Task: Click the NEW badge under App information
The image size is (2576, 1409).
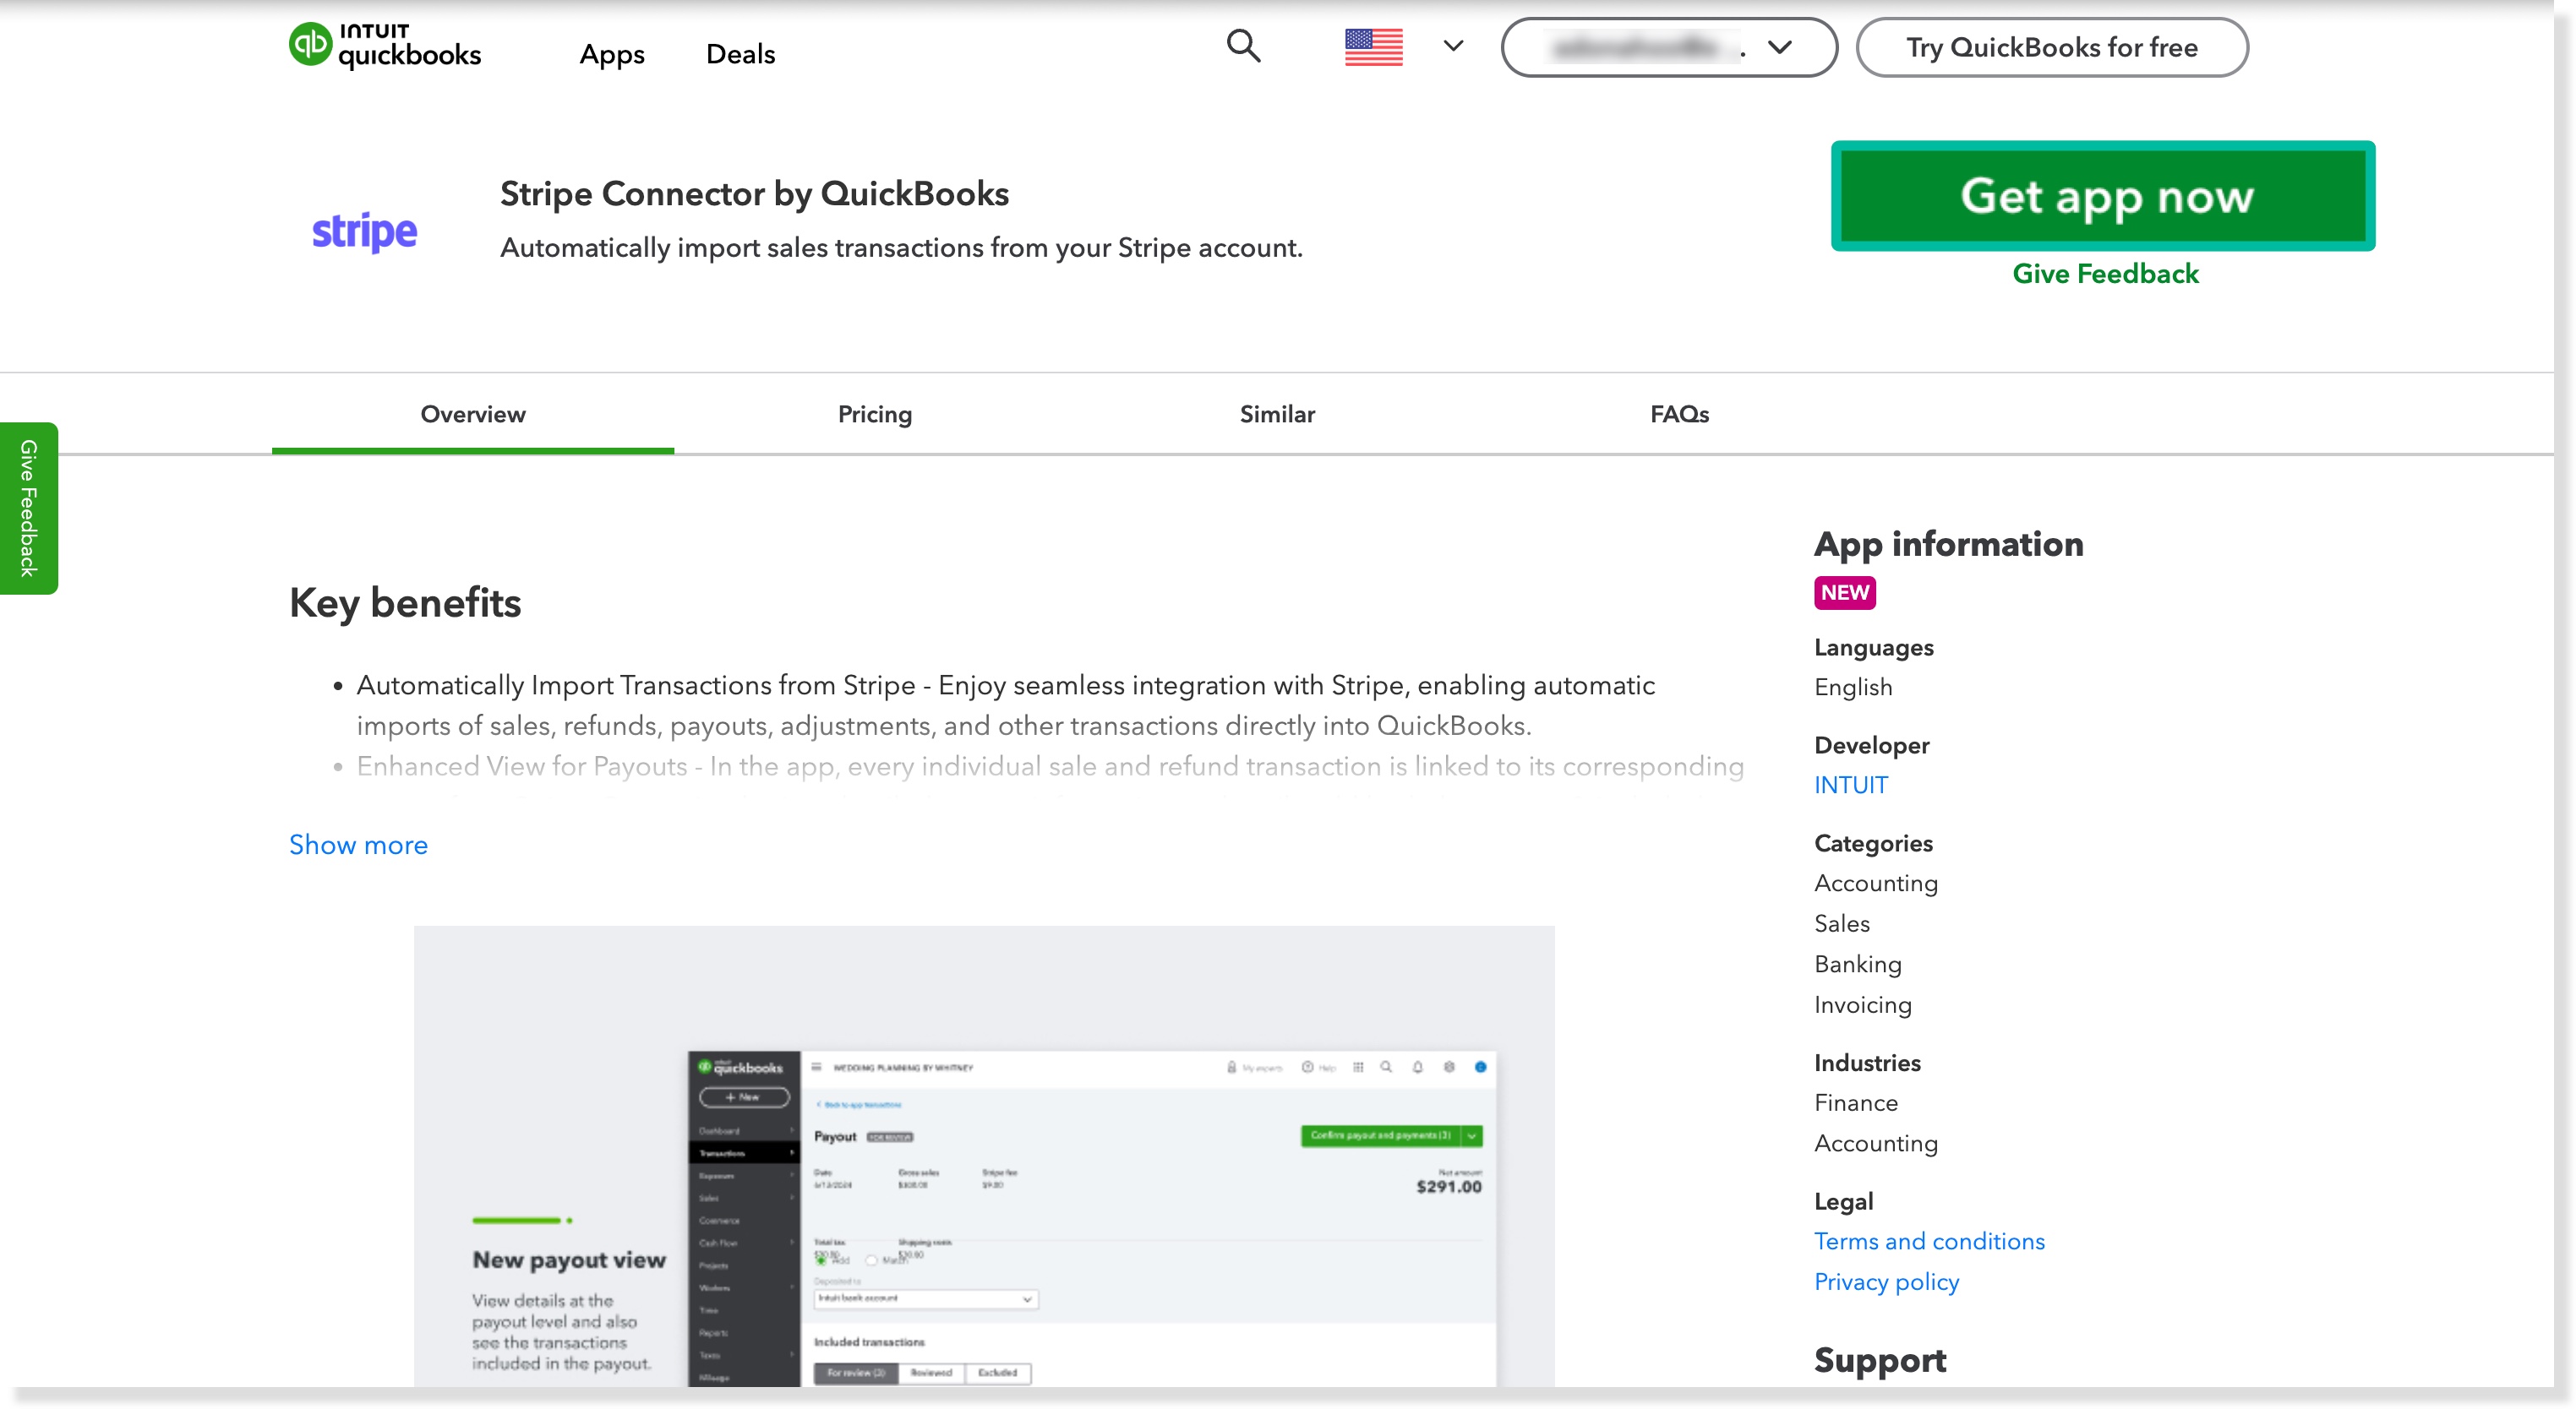Action: (x=1844, y=593)
